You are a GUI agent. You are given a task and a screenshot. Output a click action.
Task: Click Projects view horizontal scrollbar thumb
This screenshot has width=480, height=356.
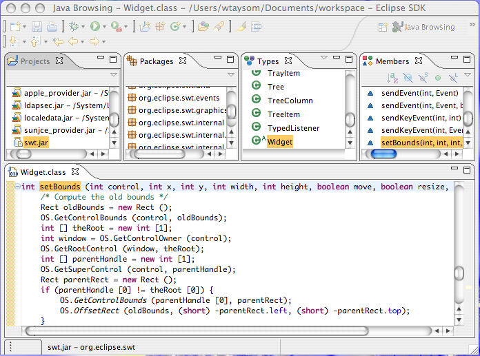[x=23, y=154]
